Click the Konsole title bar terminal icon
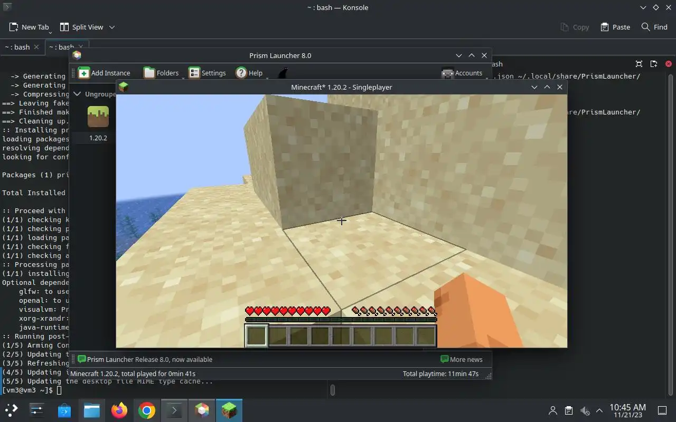This screenshot has width=676, height=422. (7, 7)
